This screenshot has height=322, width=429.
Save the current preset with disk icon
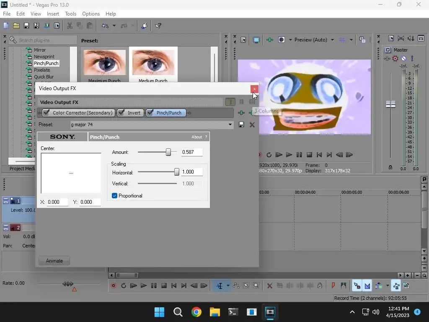[x=241, y=125]
